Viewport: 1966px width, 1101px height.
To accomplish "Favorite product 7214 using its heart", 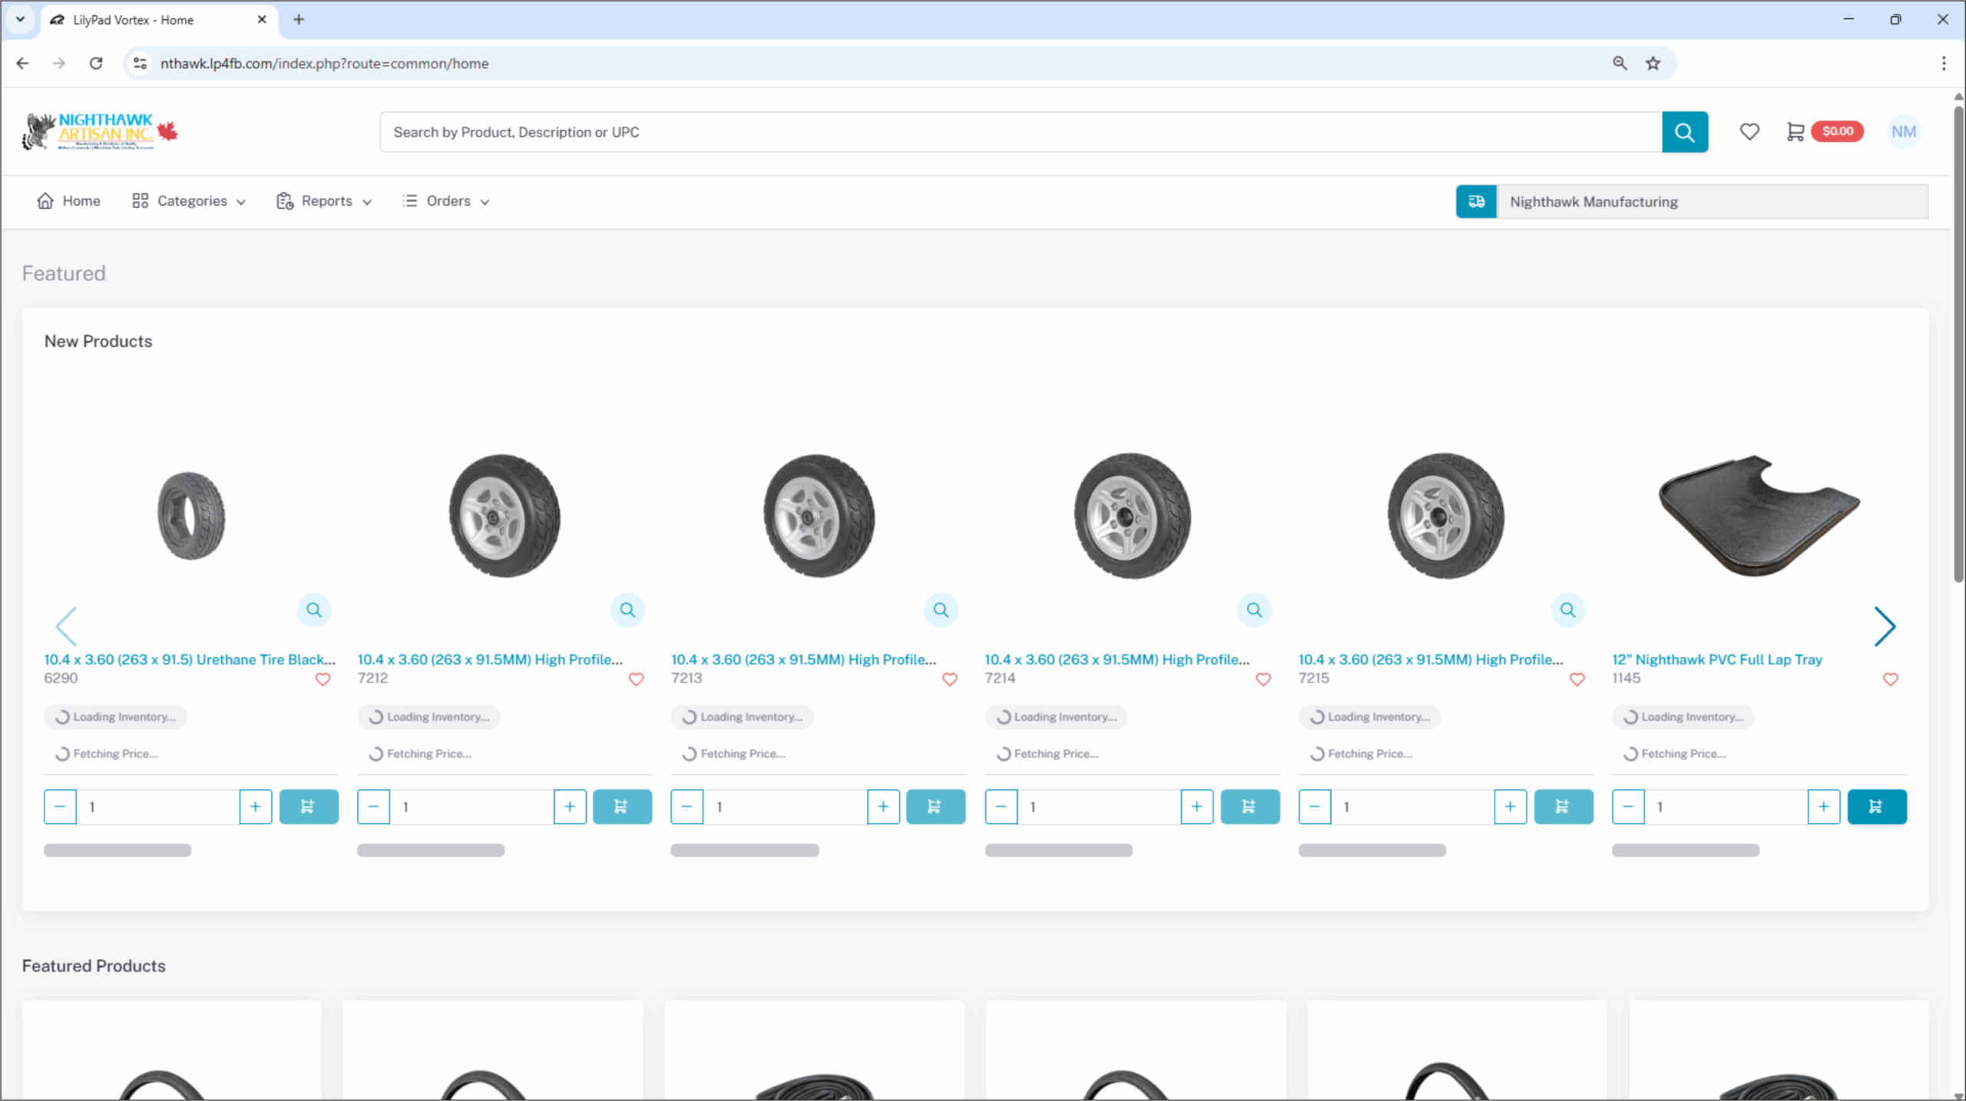I will [x=1263, y=679].
